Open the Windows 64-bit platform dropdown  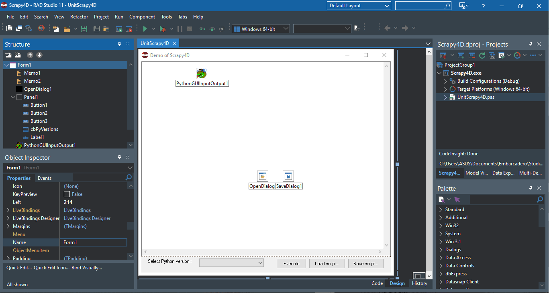click(x=261, y=29)
